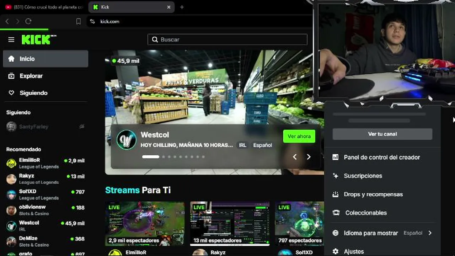Show the next featured stream
455x256 pixels.
click(309, 157)
